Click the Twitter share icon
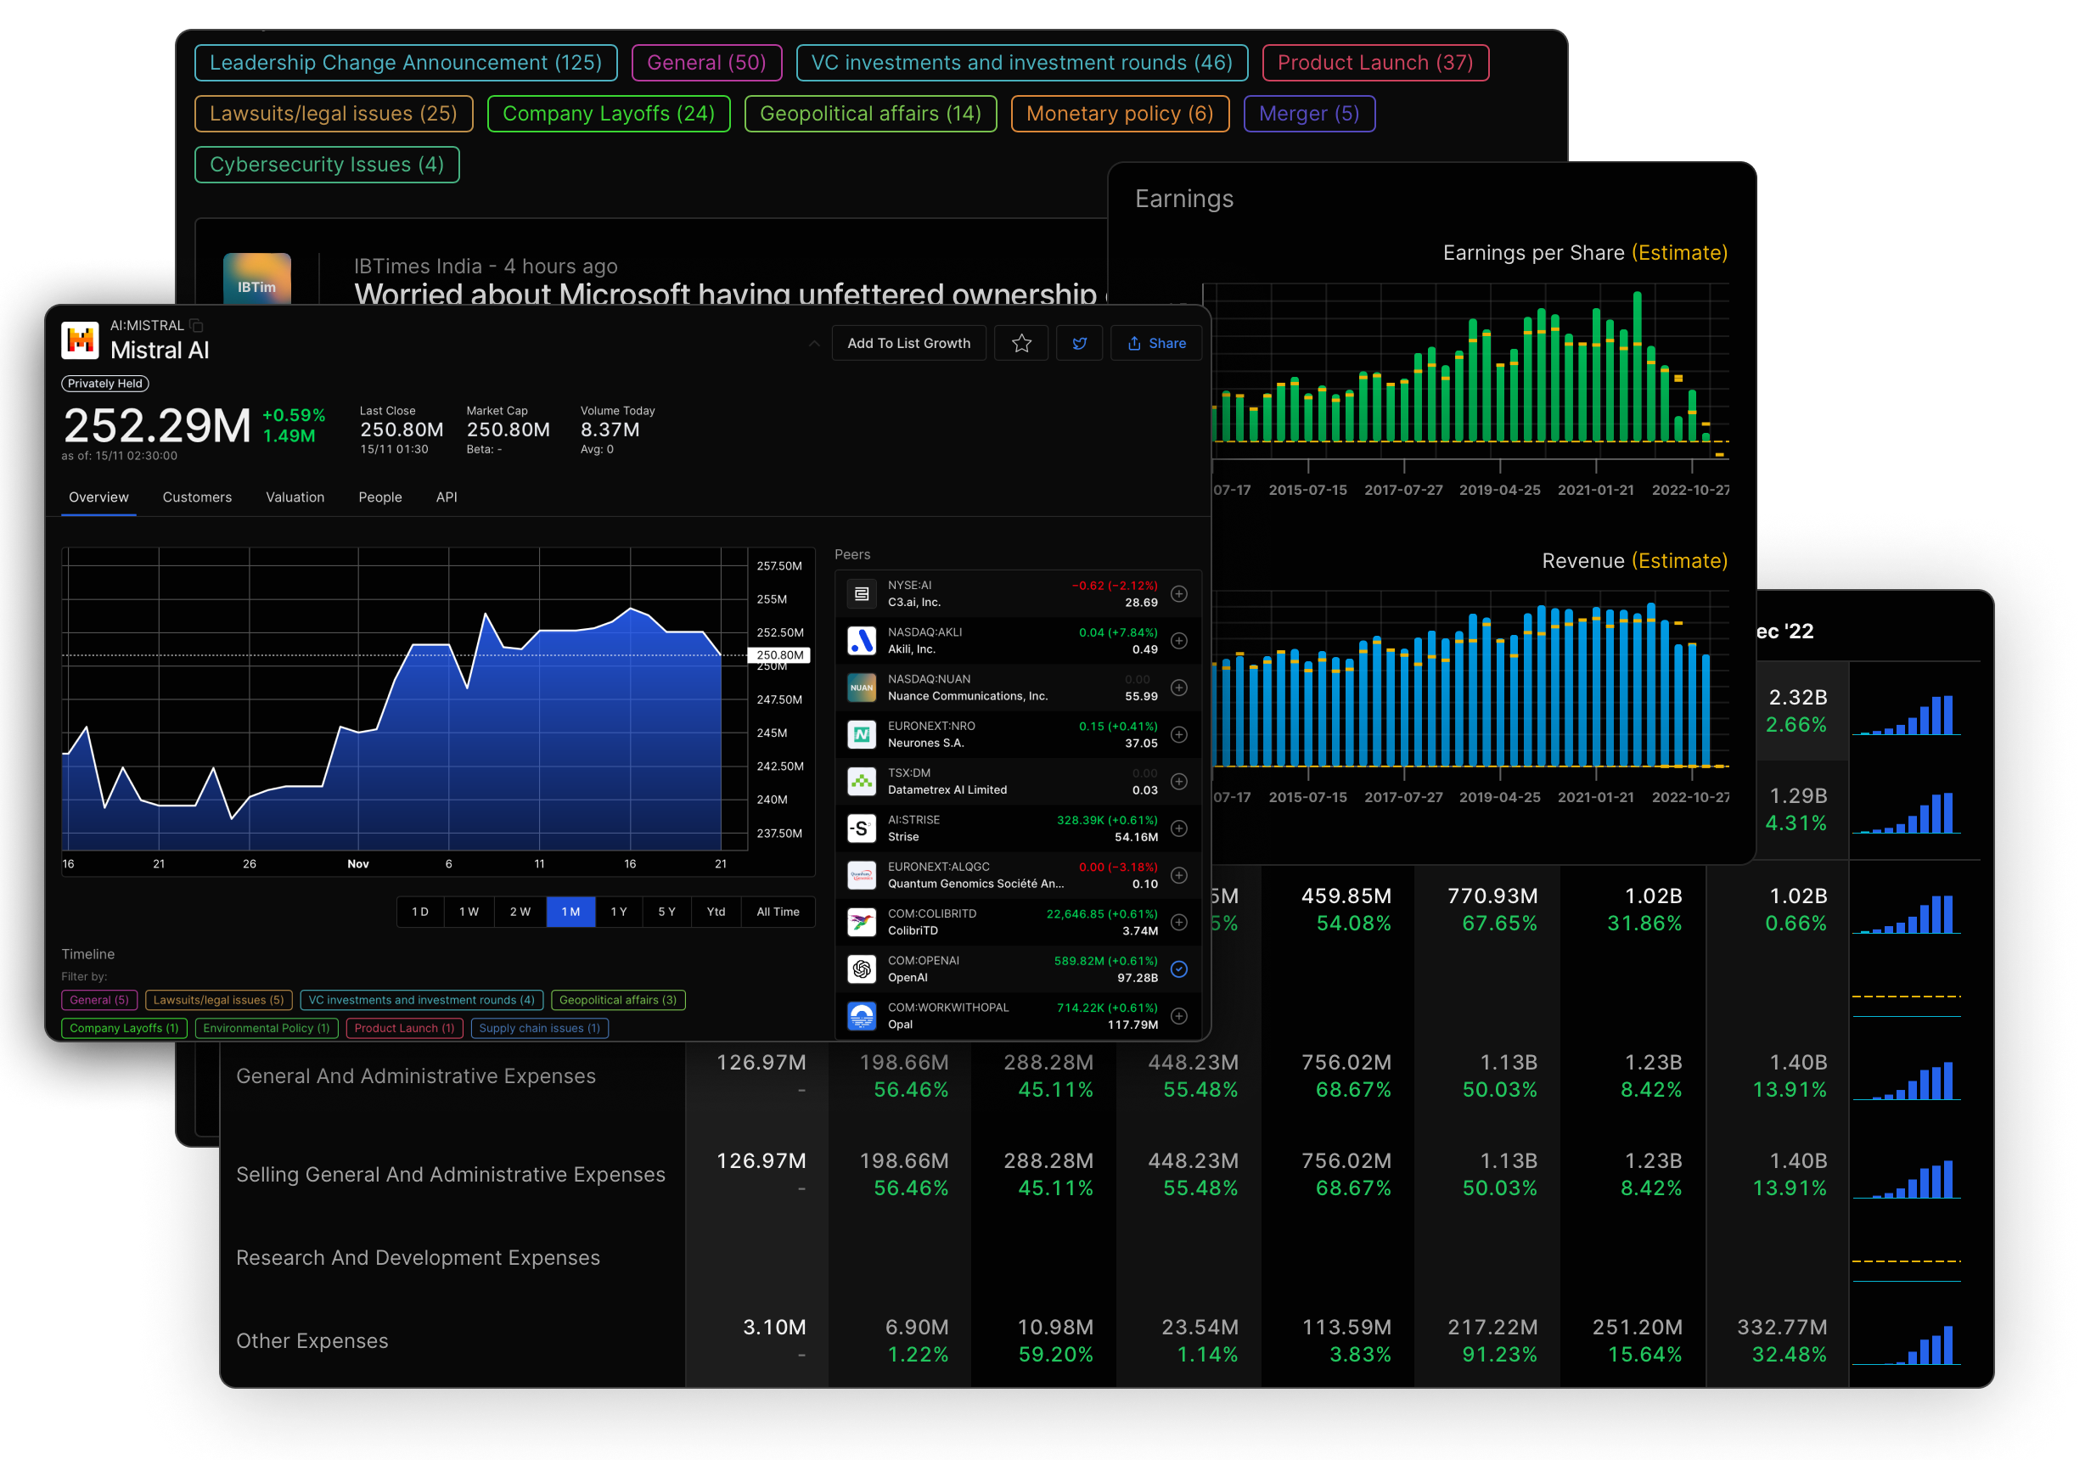This screenshot has height=1460, width=2085. tap(1080, 343)
